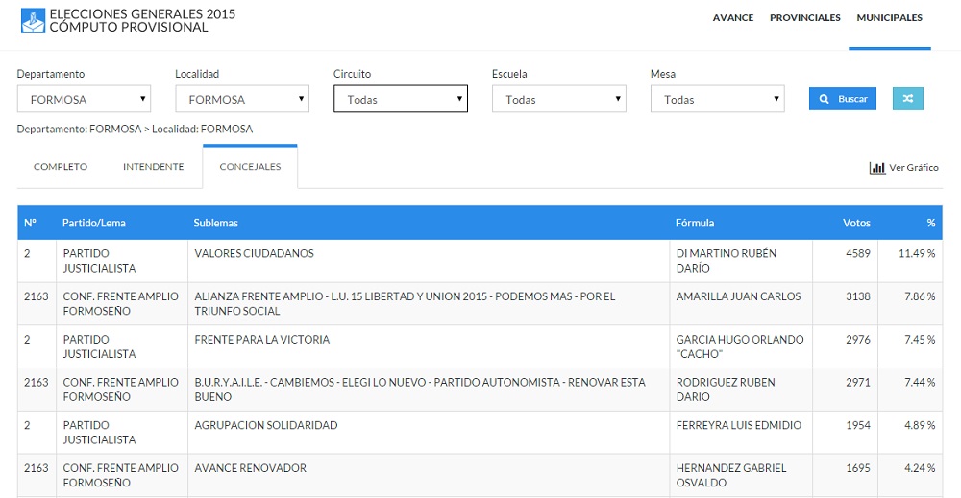
Task: Click GARCIA HUGO ORLANDO "CACHO"
Action: click(740, 346)
